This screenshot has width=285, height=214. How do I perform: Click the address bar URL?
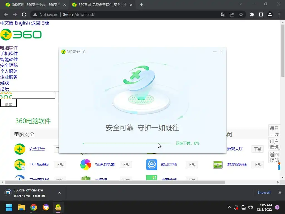[x=79, y=14]
